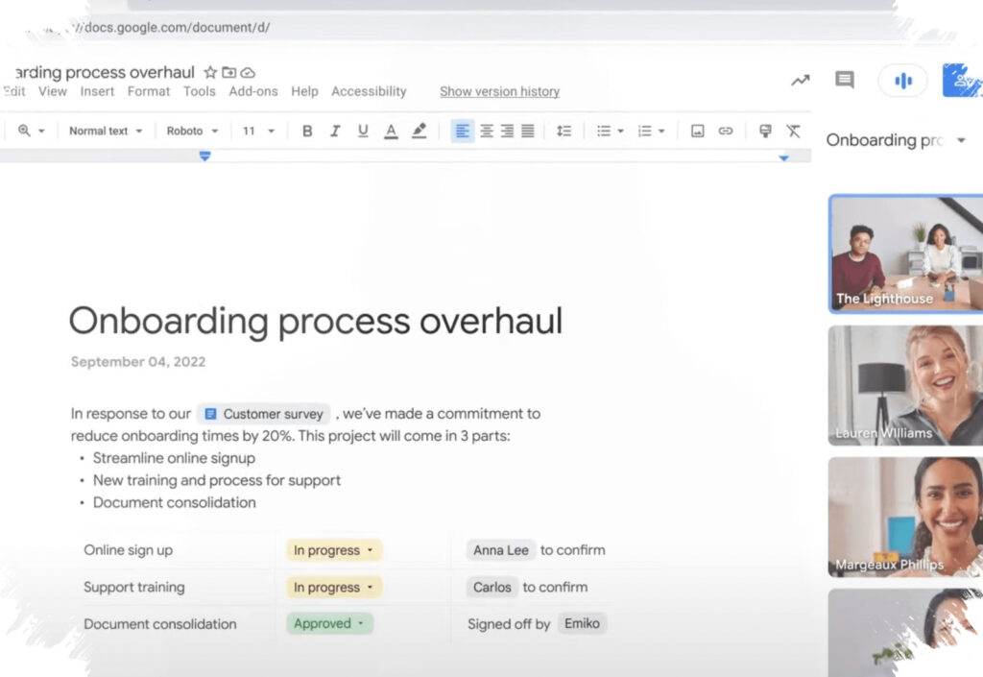
Task: Click the Document consolidation table cell
Action: pos(160,624)
